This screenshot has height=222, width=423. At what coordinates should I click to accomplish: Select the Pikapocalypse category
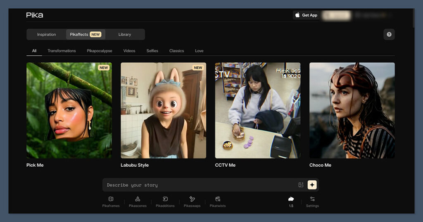[100, 51]
